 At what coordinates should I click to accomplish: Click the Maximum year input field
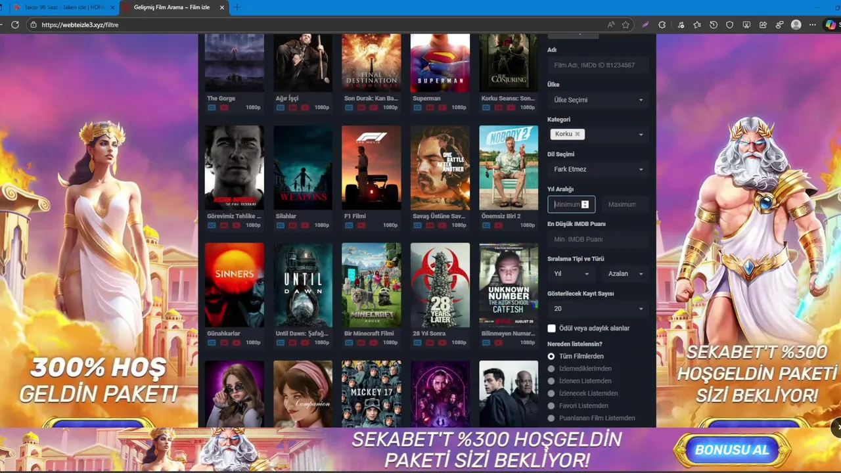625,204
